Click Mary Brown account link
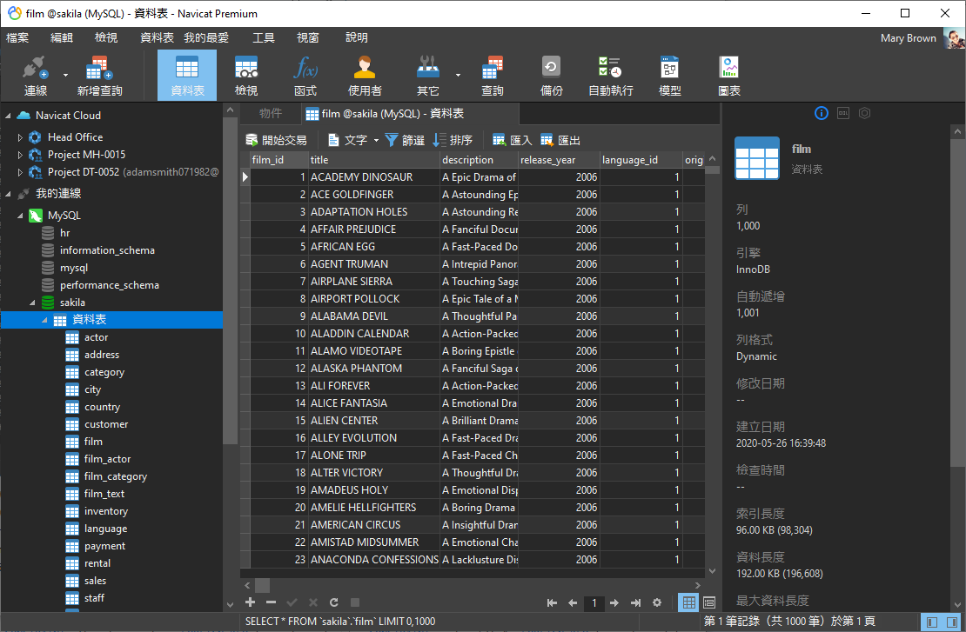Image resolution: width=966 pixels, height=632 pixels. coord(908,37)
